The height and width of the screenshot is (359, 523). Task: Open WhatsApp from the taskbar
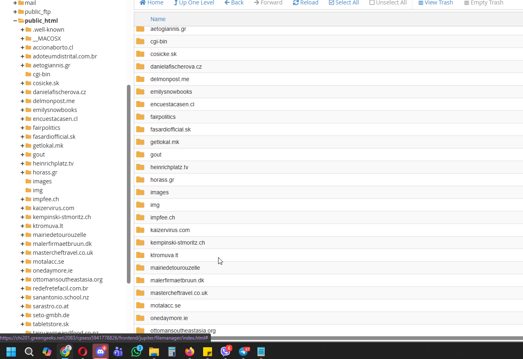click(137, 351)
